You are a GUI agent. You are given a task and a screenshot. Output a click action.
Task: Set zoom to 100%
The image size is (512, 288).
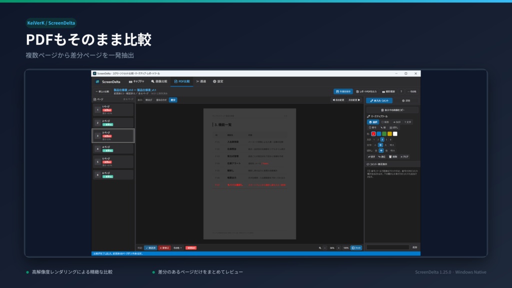tap(346, 248)
